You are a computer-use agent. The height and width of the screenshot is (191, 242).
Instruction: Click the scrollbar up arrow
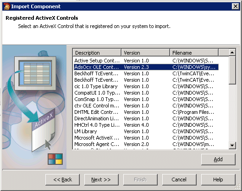pyautogui.click(x=232, y=52)
